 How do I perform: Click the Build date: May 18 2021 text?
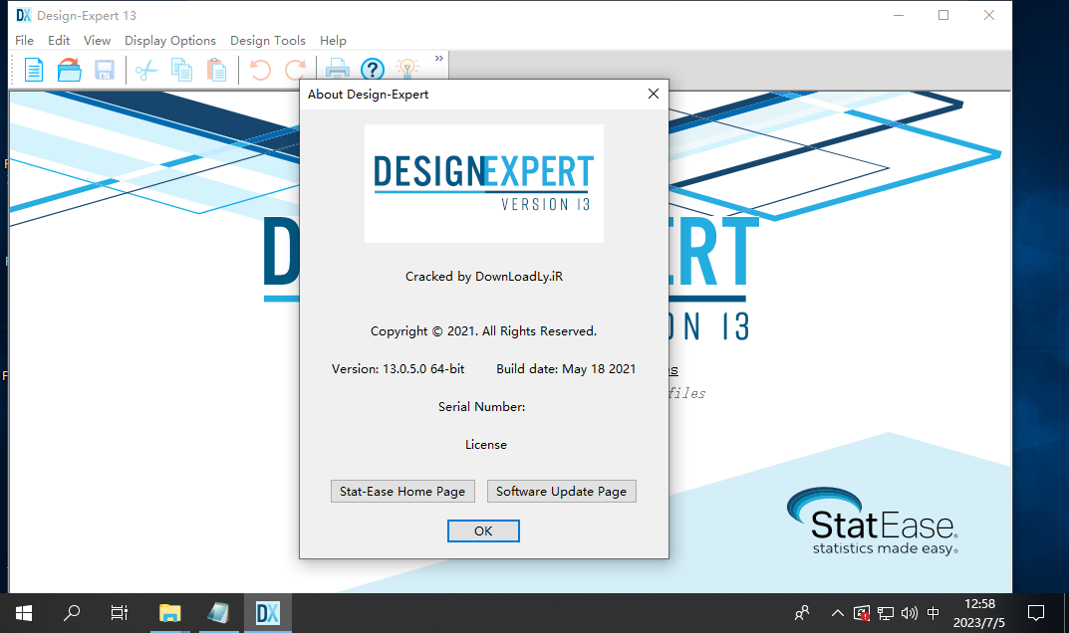[566, 368]
